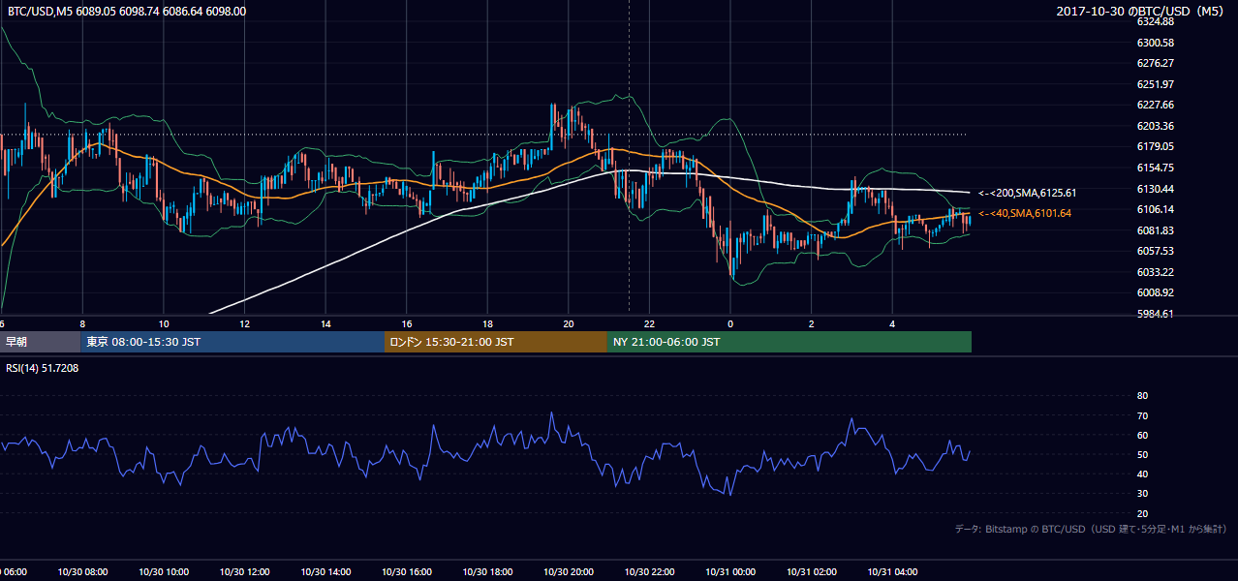
Task: Click the hour 22 tick on price chart
Action: pos(649,324)
